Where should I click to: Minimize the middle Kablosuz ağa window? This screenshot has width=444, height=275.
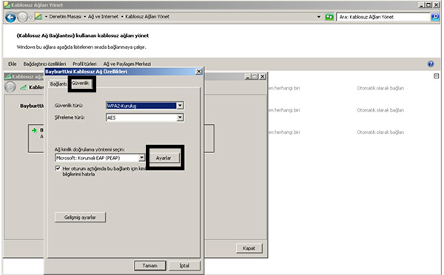coord(248,76)
